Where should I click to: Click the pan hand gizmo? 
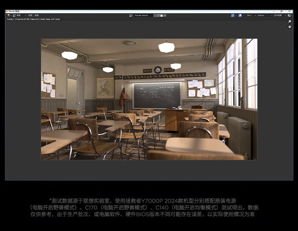tap(290, 27)
